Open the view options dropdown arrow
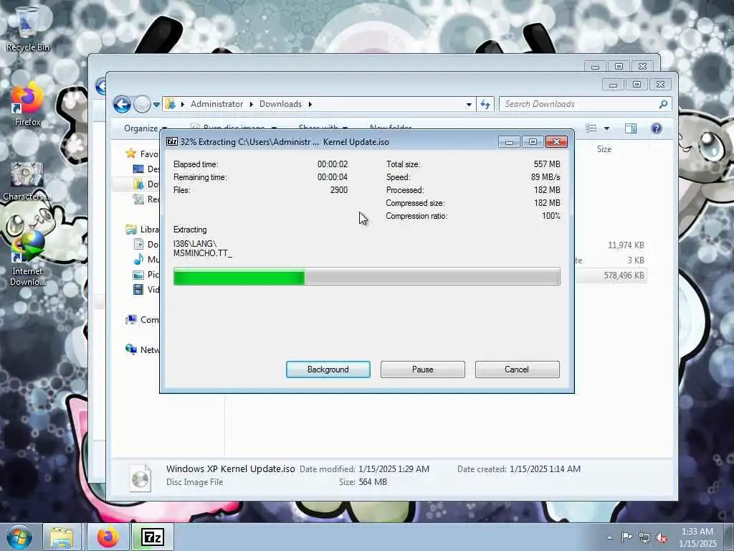734x551 pixels. [606, 128]
